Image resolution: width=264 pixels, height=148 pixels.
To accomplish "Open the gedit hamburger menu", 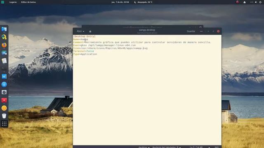I will point(201,31).
